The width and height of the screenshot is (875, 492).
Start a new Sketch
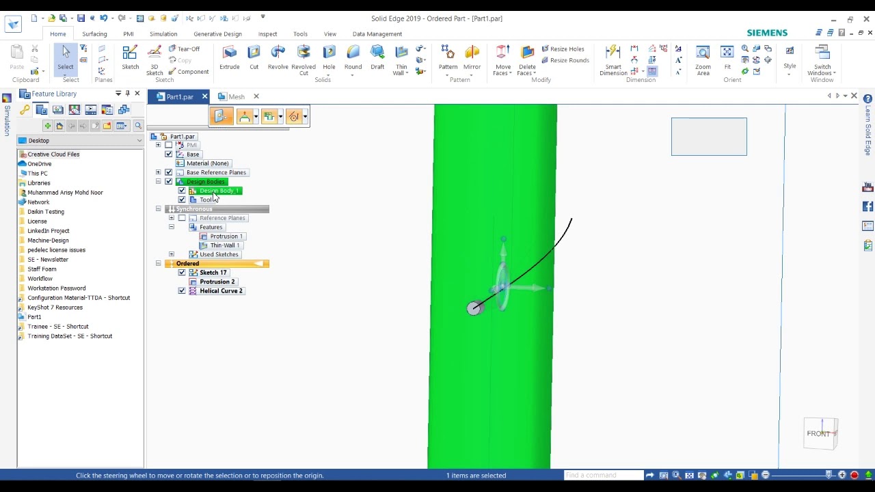[130, 57]
